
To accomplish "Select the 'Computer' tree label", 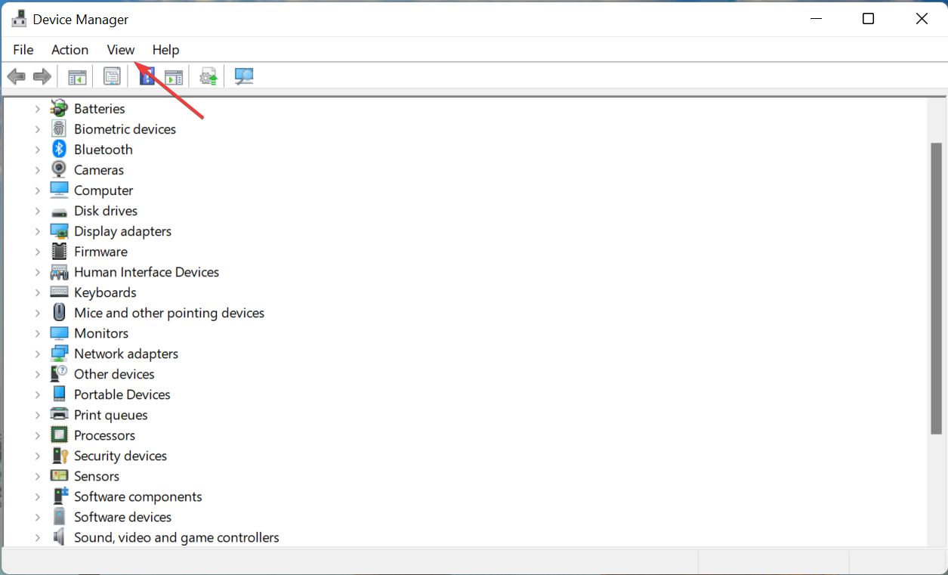I will pyautogui.click(x=103, y=190).
